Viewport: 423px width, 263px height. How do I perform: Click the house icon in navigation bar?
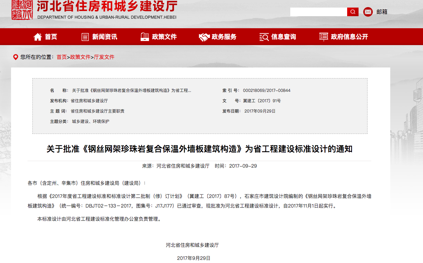point(38,37)
